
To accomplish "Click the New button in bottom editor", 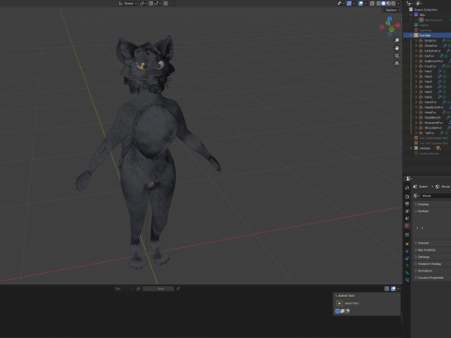I will [159, 288].
